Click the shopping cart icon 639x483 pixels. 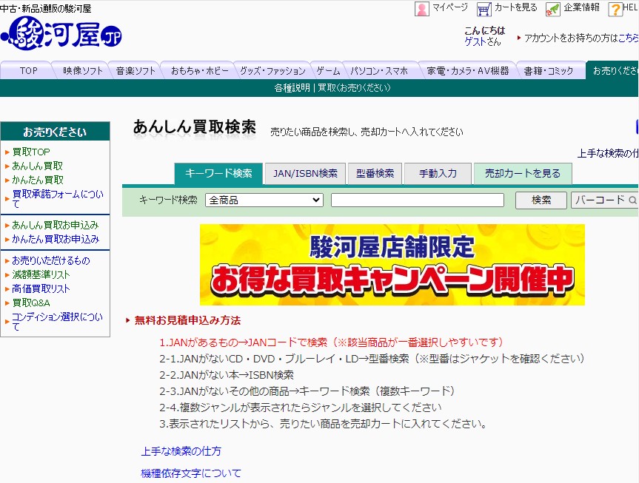[484, 9]
